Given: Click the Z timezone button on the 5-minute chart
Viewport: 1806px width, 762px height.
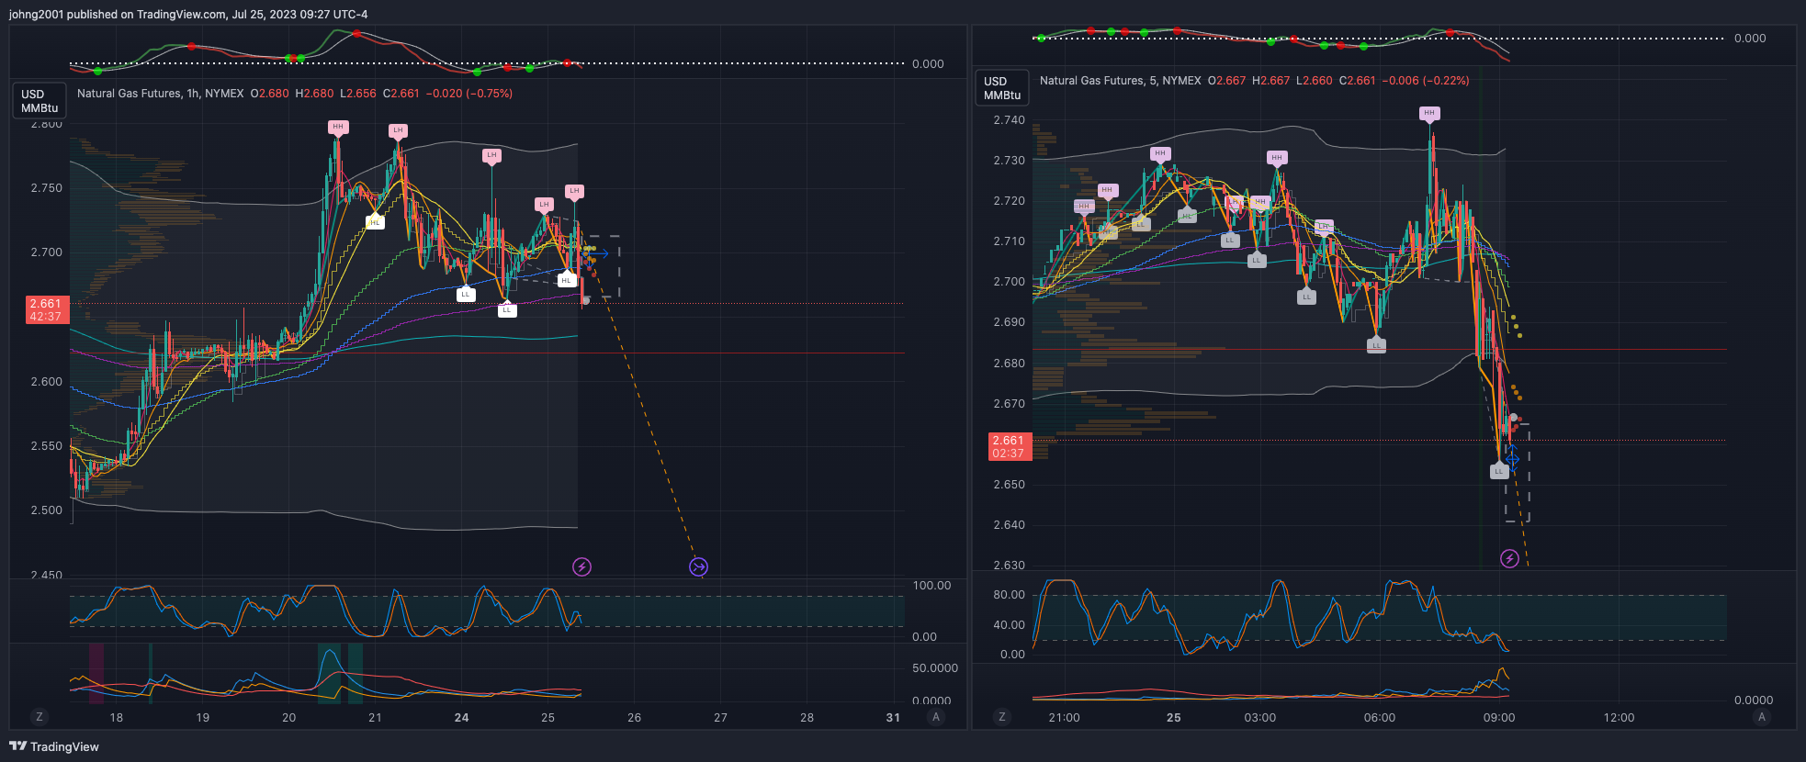Looking at the screenshot, I should point(1001,717).
